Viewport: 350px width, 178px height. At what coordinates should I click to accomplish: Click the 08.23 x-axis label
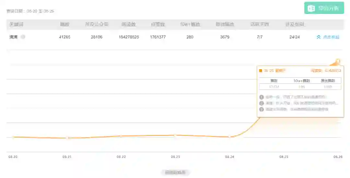tap(175, 157)
